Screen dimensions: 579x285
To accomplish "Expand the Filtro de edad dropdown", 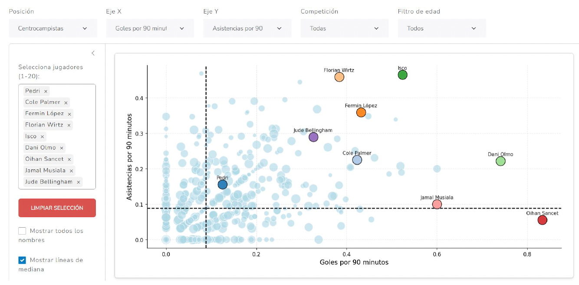I will [x=442, y=28].
